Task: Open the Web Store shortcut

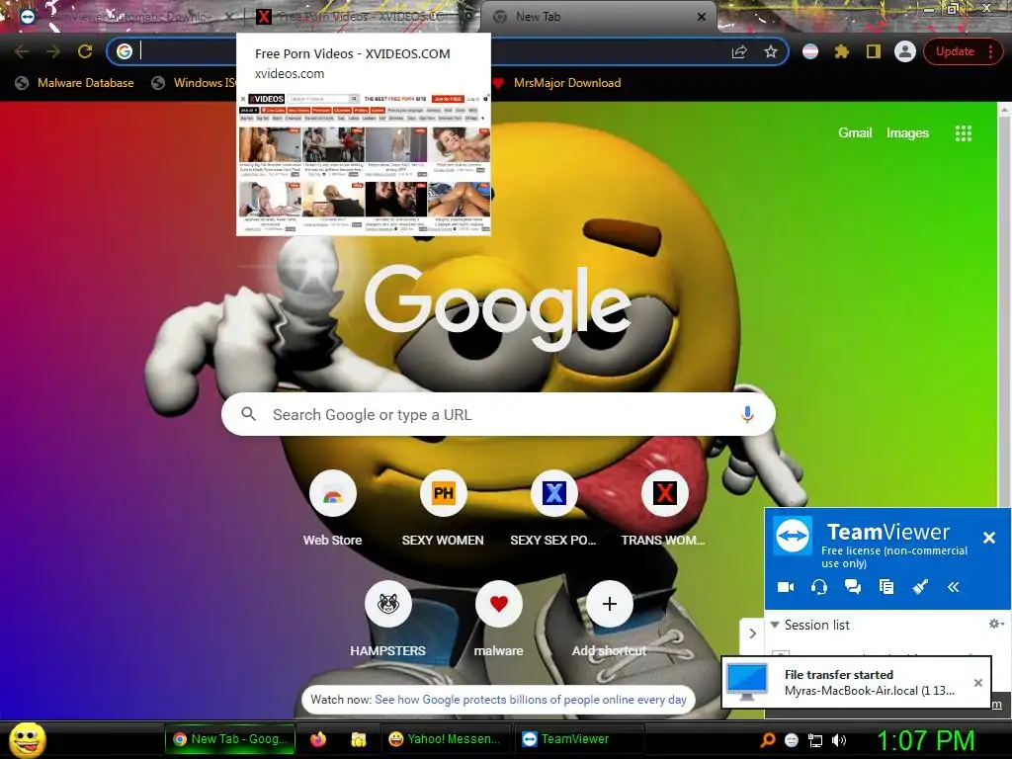Action: point(332,509)
